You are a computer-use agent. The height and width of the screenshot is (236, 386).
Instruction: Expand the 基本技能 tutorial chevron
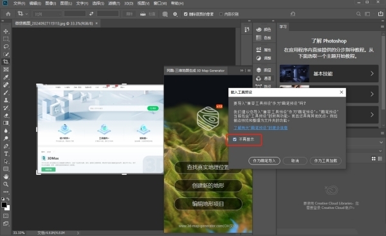[x=372, y=73]
